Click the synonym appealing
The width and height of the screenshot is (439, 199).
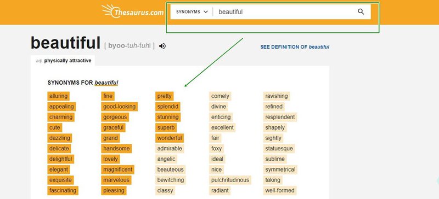click(x=61, y=107)
